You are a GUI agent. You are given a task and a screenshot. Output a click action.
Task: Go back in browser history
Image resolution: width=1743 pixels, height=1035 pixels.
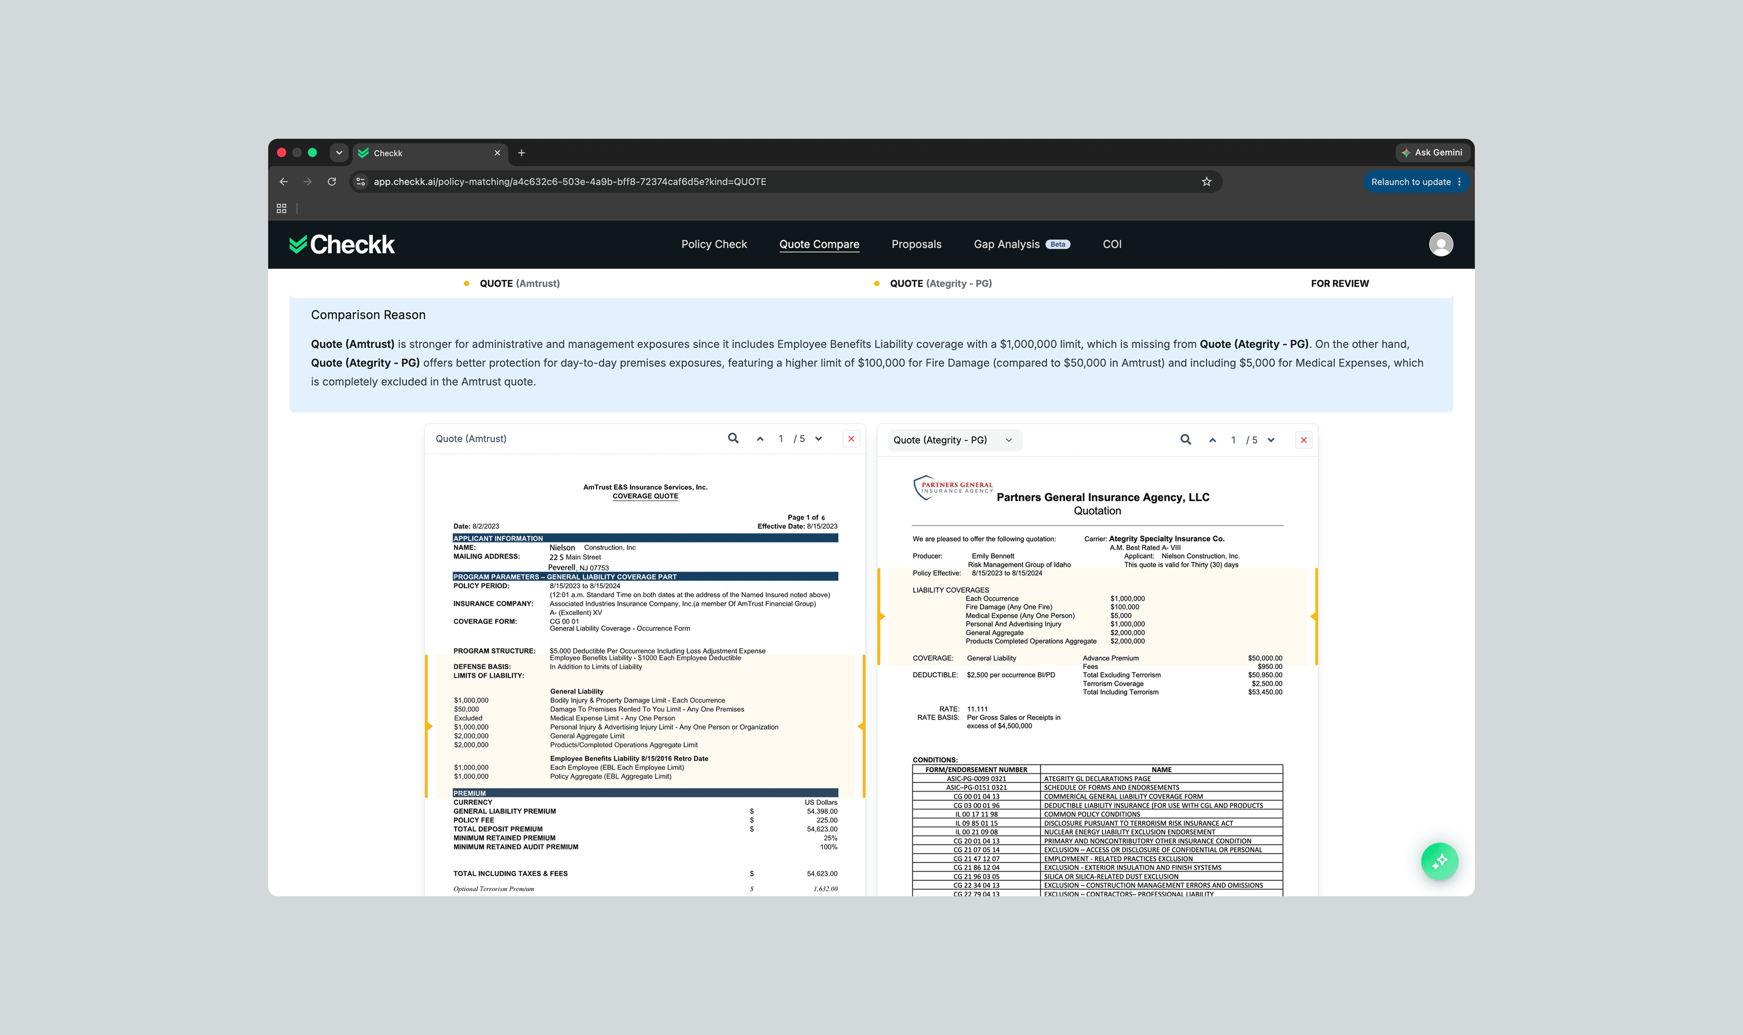pyautogui.click(x=283, y=181)
